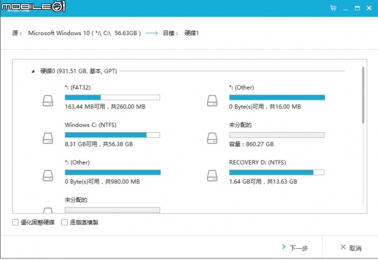Minimize the window

click(x=345, y=8)
